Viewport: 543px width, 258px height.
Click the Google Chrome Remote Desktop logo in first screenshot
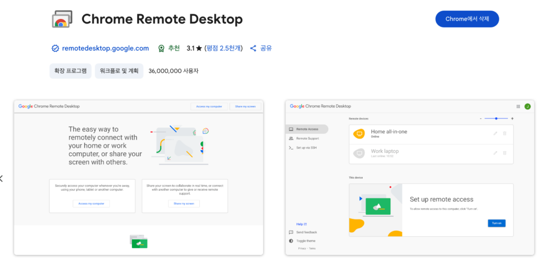[x=49, y=106]
